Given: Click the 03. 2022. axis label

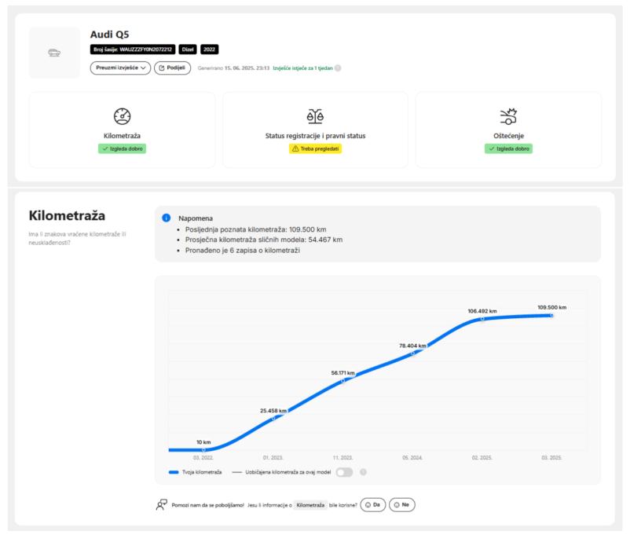Looking at the screenshot, I should pos(203,458).
